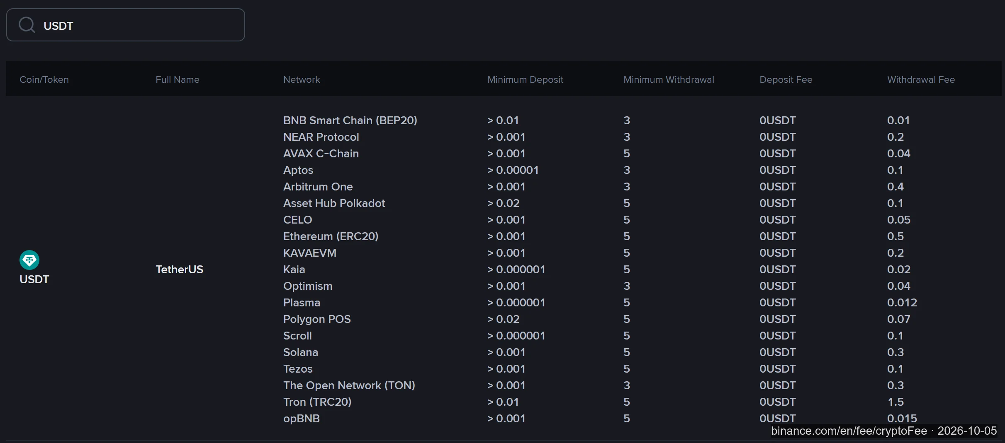Click the search magnifier icon
1005x443 pixels.
coord(27,25)
